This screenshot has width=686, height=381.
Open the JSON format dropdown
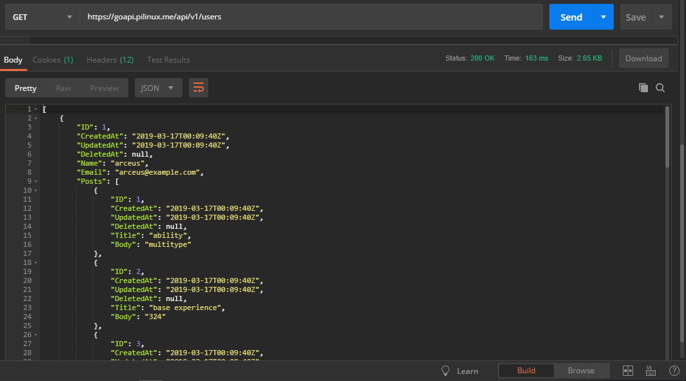(159, 88)
